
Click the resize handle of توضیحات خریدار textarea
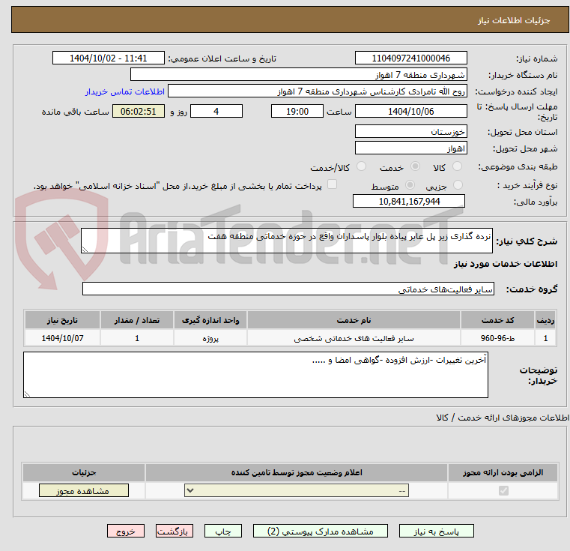coord(27,394)
